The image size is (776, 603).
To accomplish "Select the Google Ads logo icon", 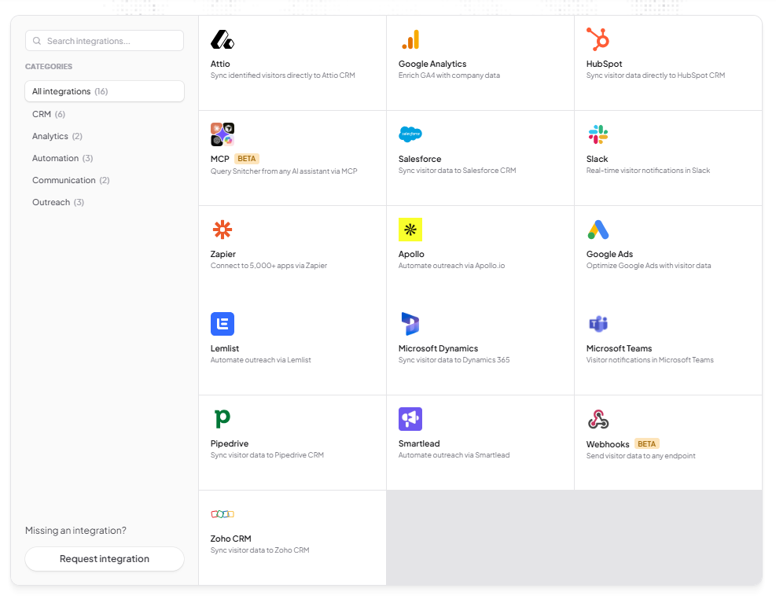I will pyautogui.click(x=598, y=230).
